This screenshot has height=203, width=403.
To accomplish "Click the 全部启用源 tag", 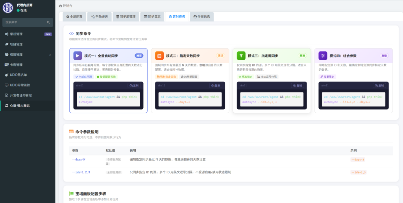I will tap(84, 77).
